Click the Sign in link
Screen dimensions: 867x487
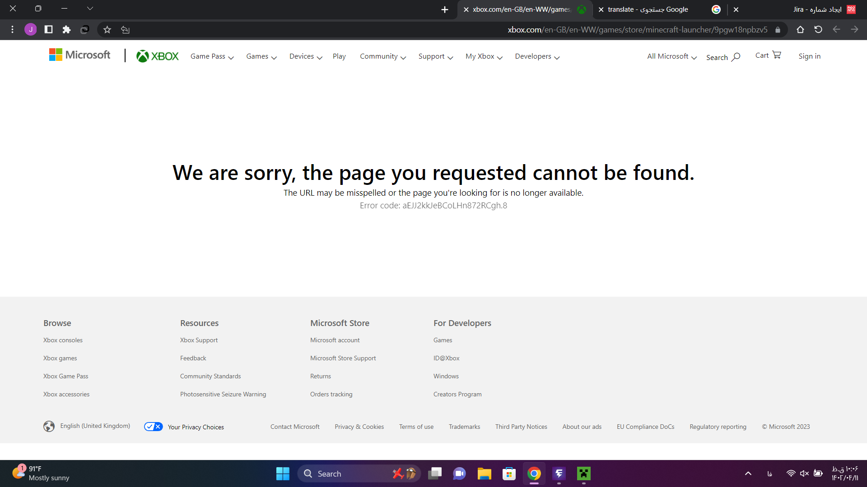tap(809, 56)
